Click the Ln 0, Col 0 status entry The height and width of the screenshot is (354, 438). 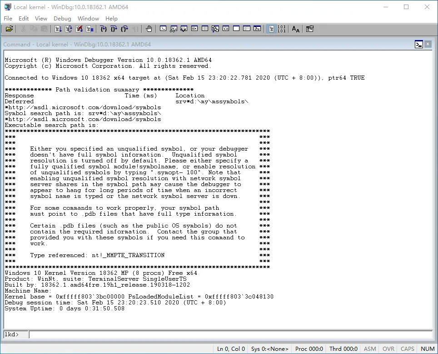tap(231, 349)
